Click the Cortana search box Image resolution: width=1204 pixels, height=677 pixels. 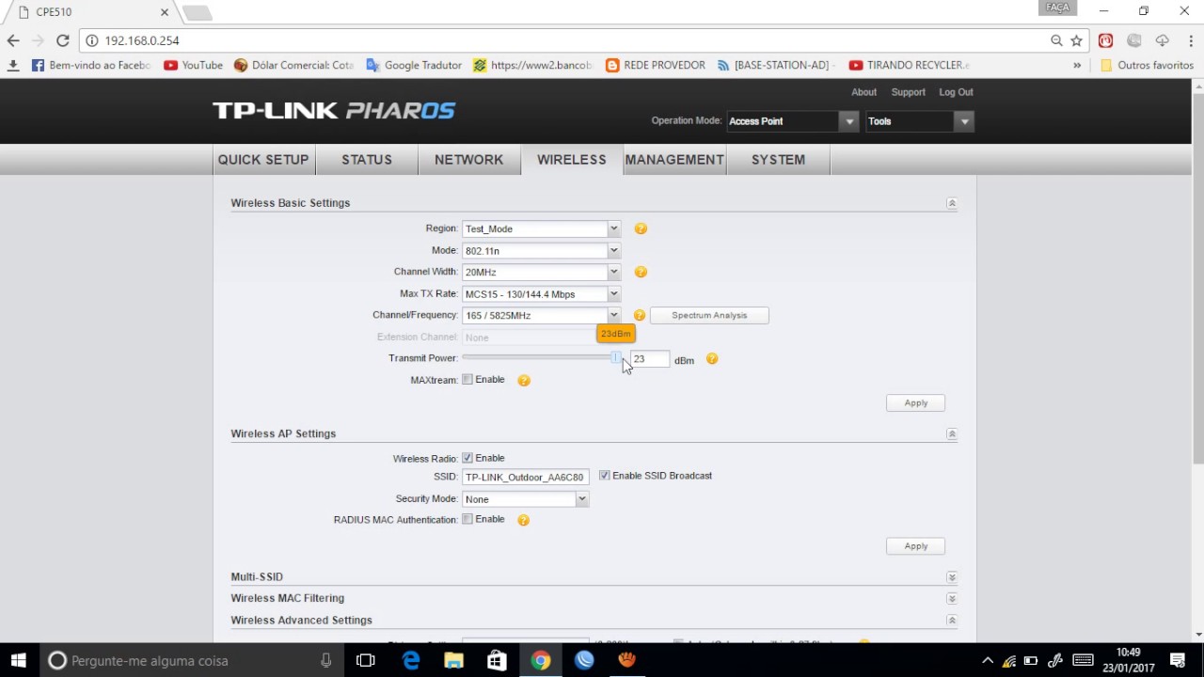tap(193, 660)
